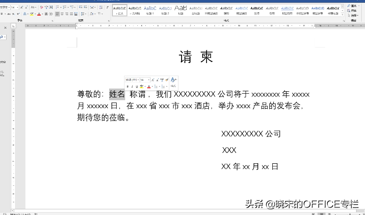The height and width of the screenshot is (215, 365).
Task: Toggle ribbon Character Shading button
Action: tap(46, 14)
